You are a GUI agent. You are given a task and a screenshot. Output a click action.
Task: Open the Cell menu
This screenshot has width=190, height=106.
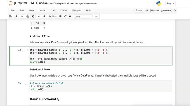(53, 11)
